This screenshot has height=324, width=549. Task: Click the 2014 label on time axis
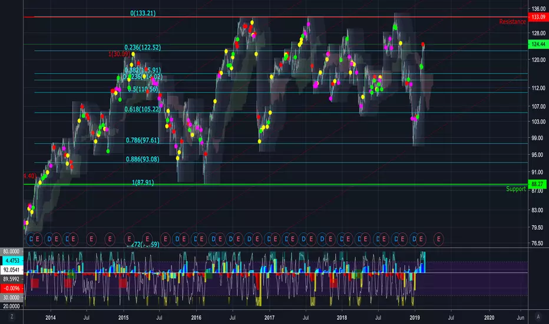point(51,318)
